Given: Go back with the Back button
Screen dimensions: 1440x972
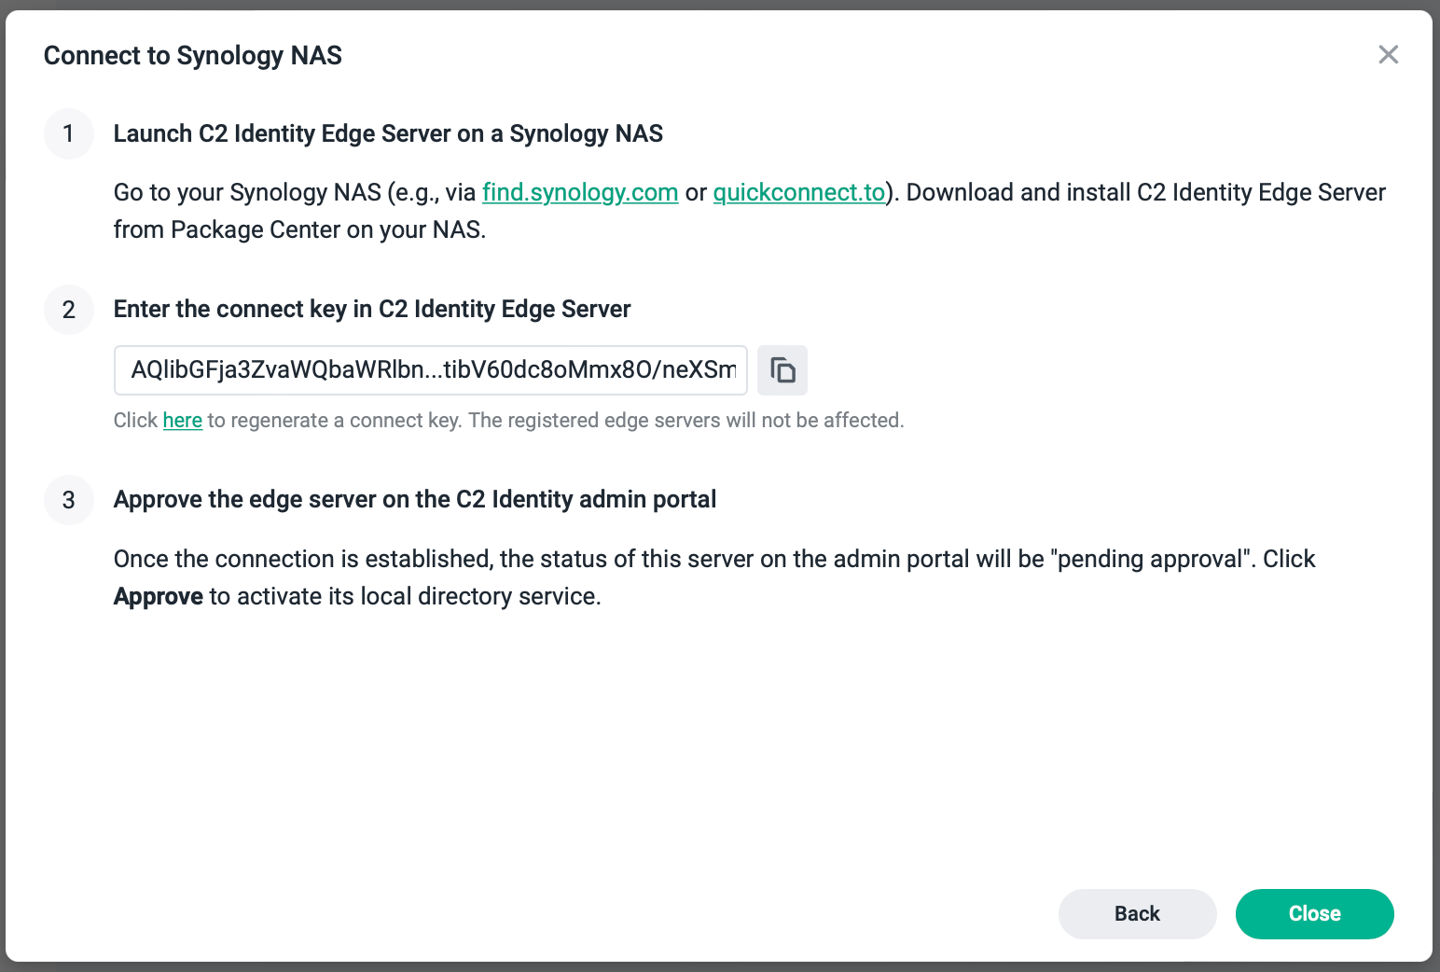Looking at the screenshot, I should [1137, 914].
